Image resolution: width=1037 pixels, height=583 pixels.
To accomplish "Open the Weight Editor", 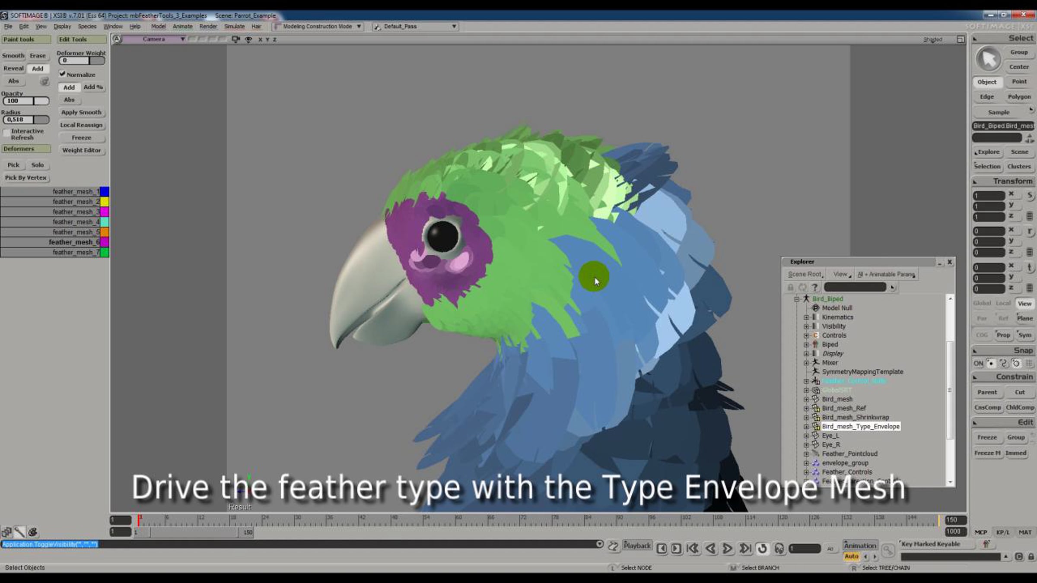I will tap(81, 150).
